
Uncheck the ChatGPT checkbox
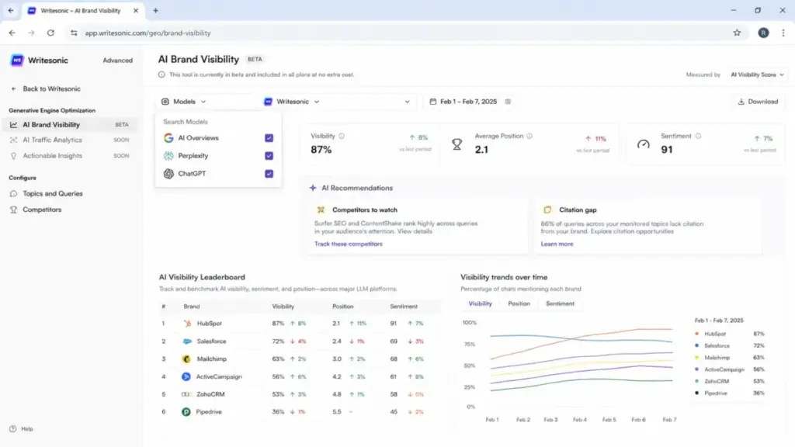(x=269, y=173)
